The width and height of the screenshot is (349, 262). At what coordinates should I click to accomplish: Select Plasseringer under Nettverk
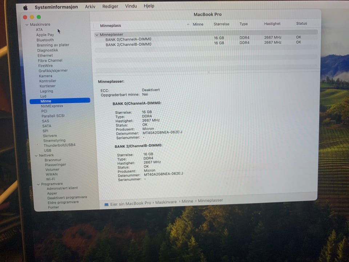[55, 164]
